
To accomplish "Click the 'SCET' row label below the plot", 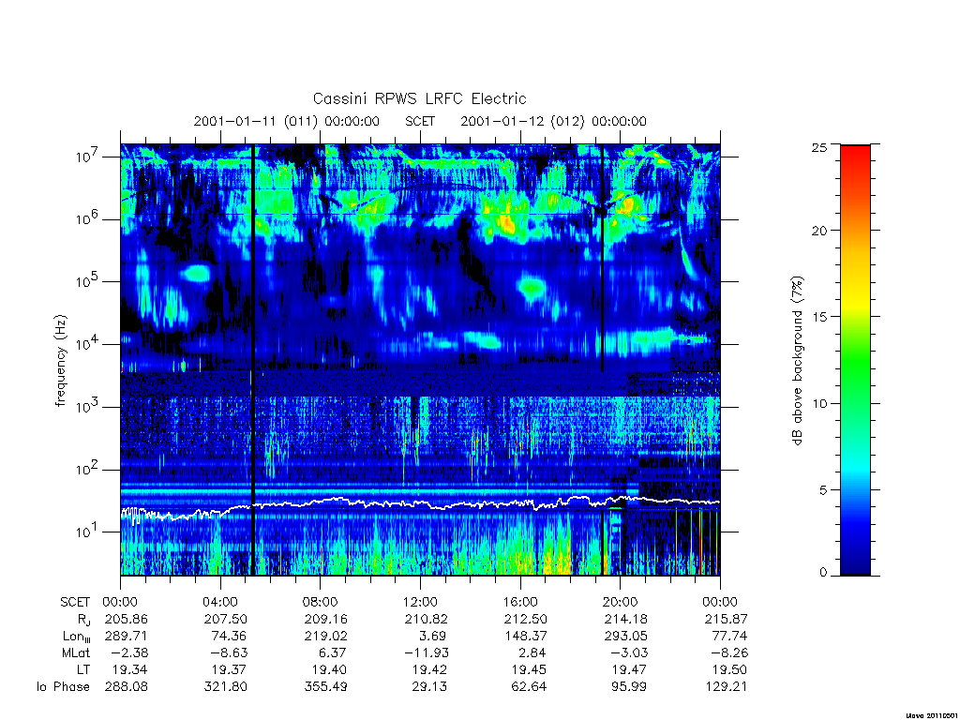I will [75, 603].
